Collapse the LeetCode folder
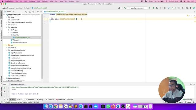 [x=6, y=27]
